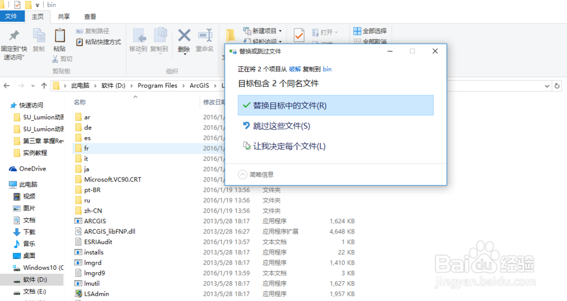This screenshot has width=567, height=301.
Task: Click the D: drive segment in the address path
Action: point(113,86)
